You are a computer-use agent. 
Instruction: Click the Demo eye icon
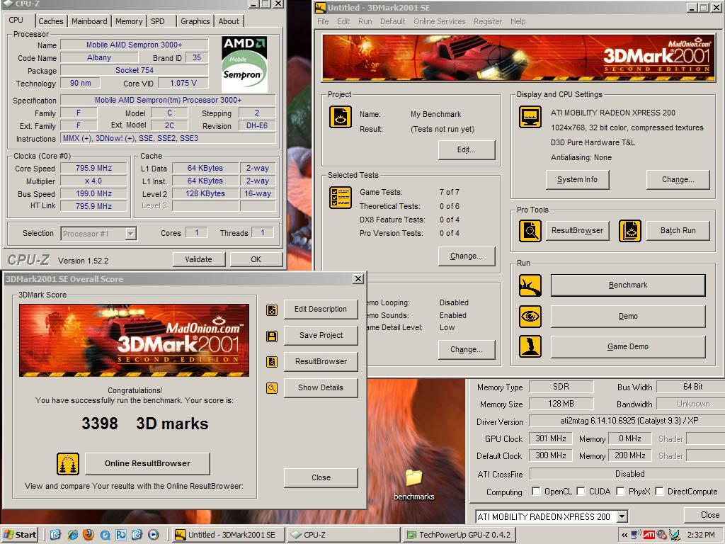coord(530,317)
